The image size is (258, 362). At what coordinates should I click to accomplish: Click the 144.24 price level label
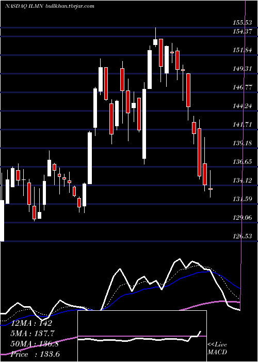[242, 106]
